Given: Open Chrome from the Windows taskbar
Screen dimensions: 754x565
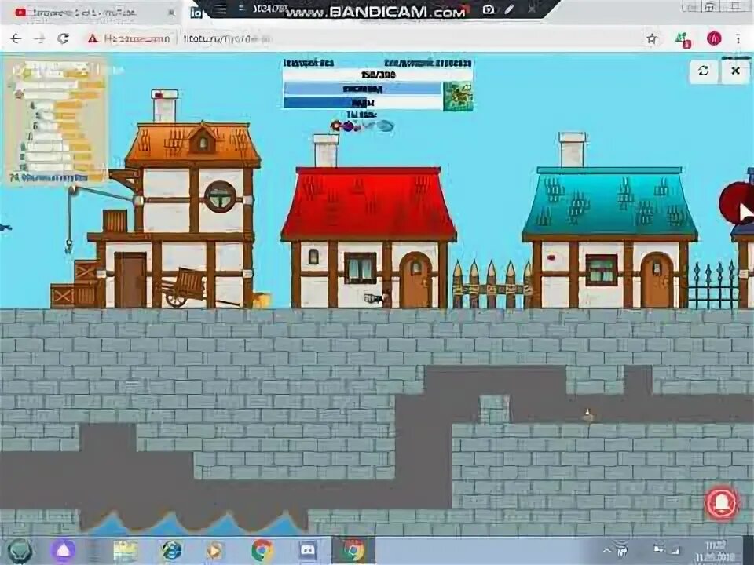Looking at the screenshot, I should 260,551.
